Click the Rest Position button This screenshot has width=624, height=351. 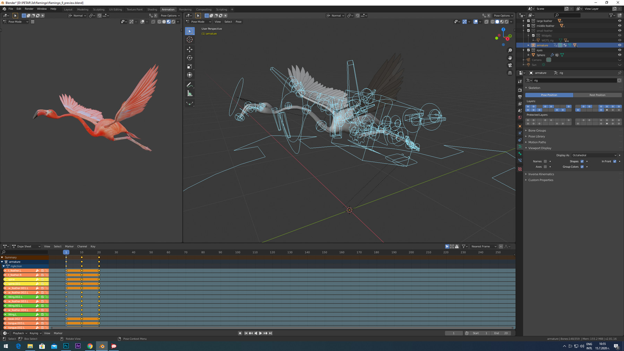click(598, 95)
